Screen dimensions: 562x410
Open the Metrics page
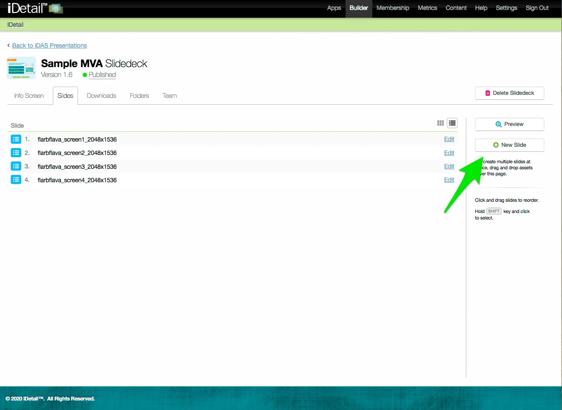[427, 8]
